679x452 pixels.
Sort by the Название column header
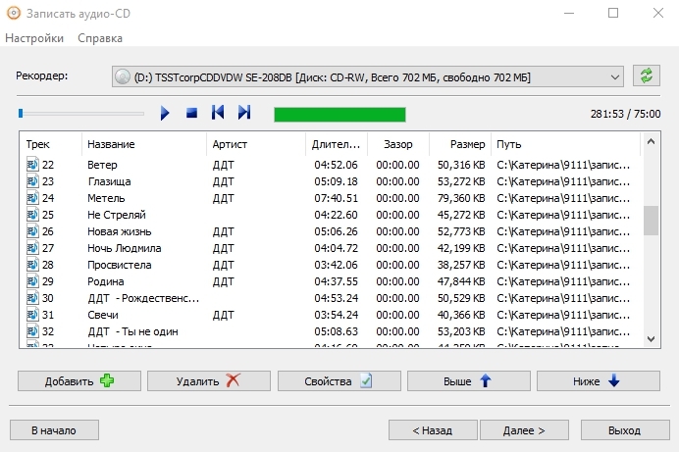click(144, 144)
